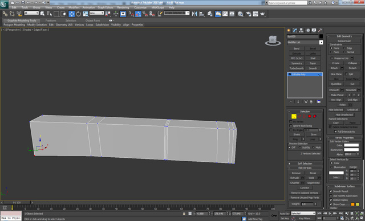Collapse the Vertex Properties rollout
Screen dimensions: 365x221
tap(344, 138)
